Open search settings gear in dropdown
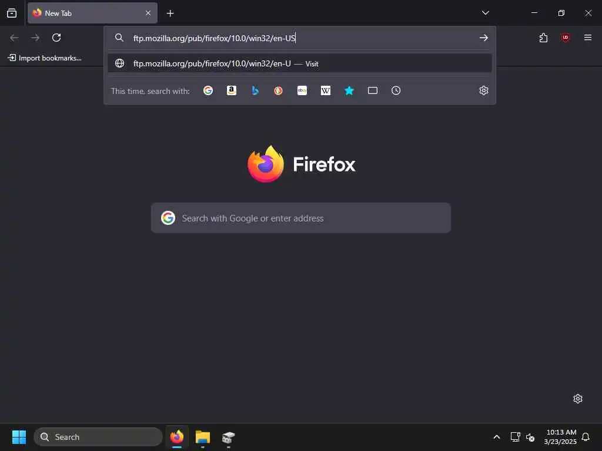This screenshot has width=602, height=451. click(x=484, y=90)
